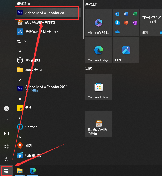Open Skype in the Office tile group
This screenshot has height=176, width=162.
[x=117, y=23]
